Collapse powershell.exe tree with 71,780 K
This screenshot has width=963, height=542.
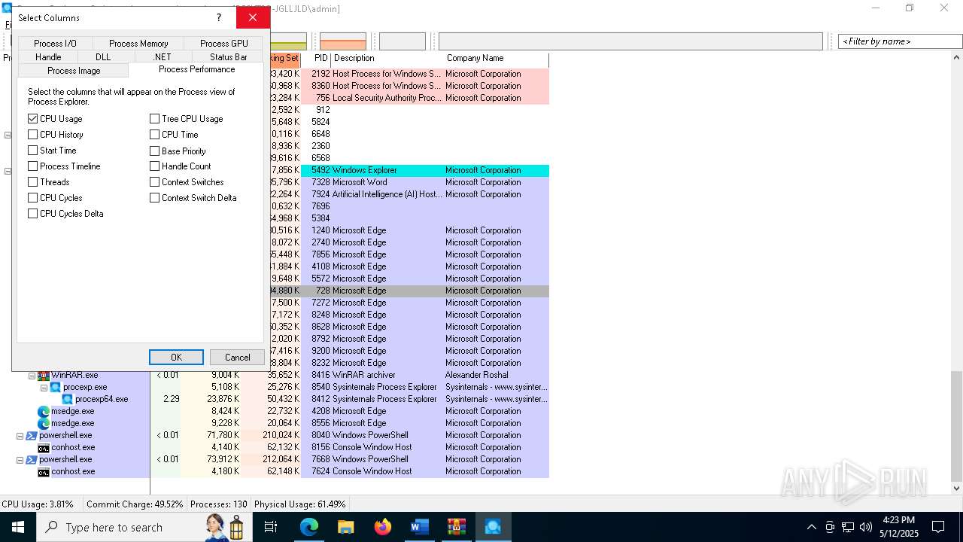[20, 435]
